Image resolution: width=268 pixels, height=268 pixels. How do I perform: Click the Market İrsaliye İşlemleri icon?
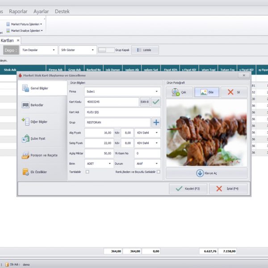[8, 30]
